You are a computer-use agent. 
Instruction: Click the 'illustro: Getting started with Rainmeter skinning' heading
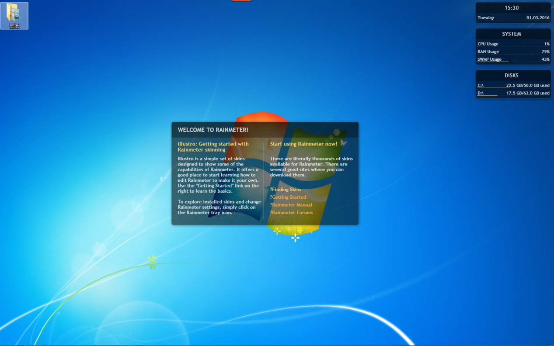(x=213, y=147)
